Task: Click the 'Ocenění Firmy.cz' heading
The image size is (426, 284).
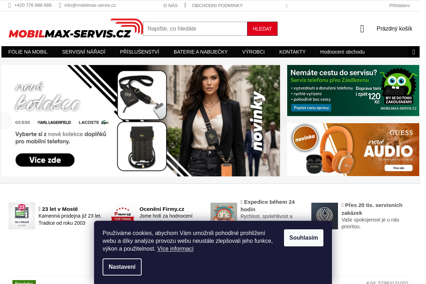Action: pyautogui.click(x=162, y=209)
